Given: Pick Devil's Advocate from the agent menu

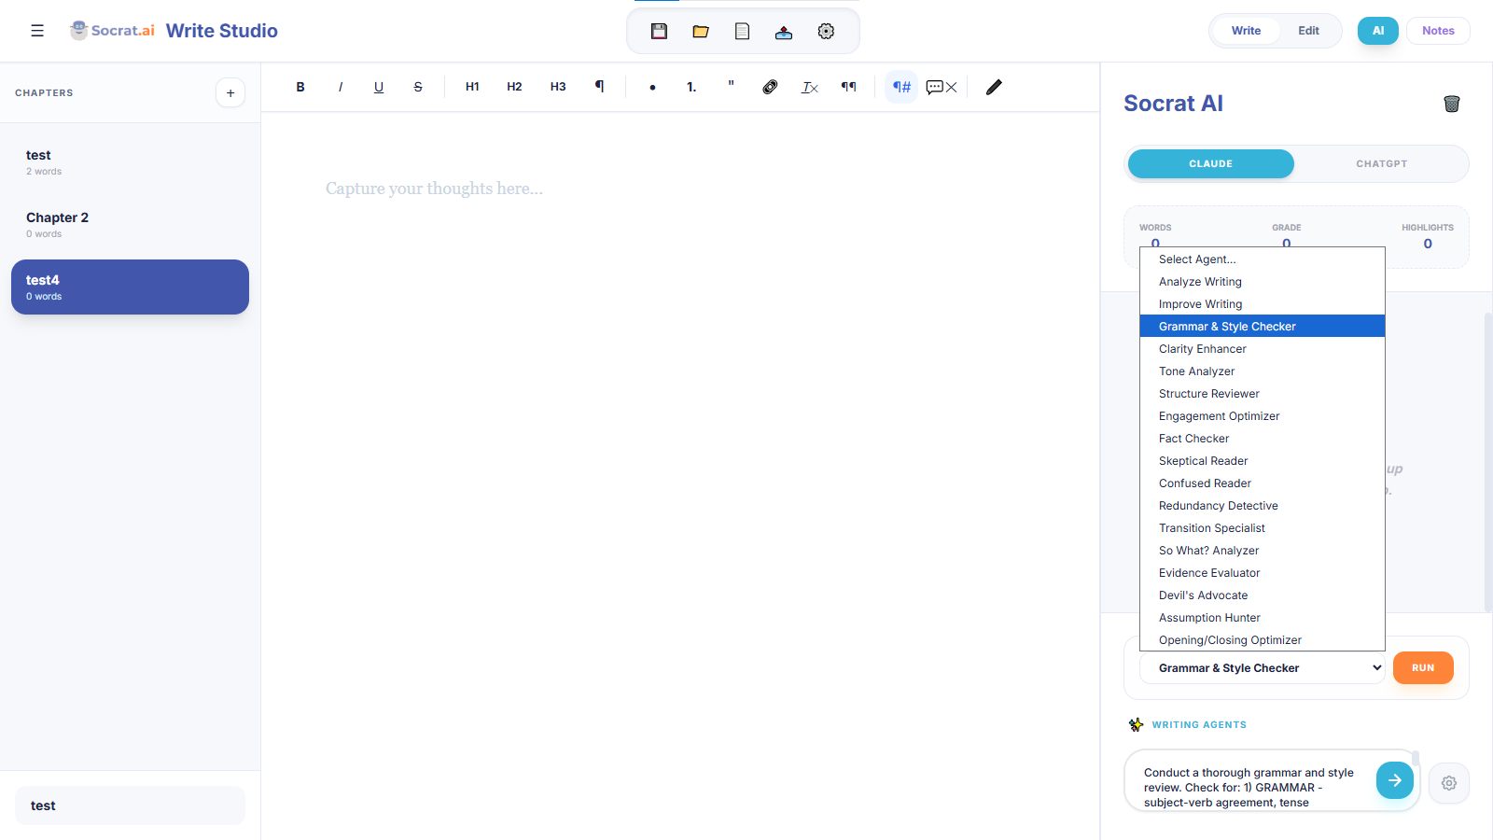Looking at the screenshot, I should coord(1203,595).
